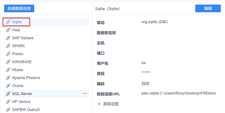Viewport: 225px width, 113px height.
Task: Click the link icon beside Sqlite
Action: [x=8, y=22]
